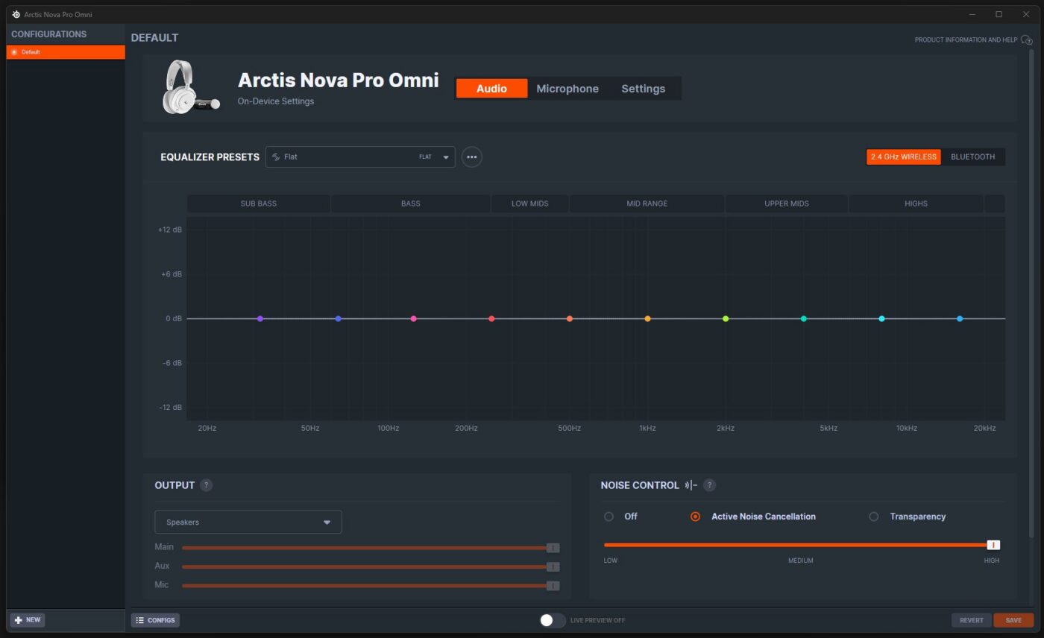Switch to the Settings tab
The width and height of the screenshot is (1044, 638).
[x=643, y=89]
